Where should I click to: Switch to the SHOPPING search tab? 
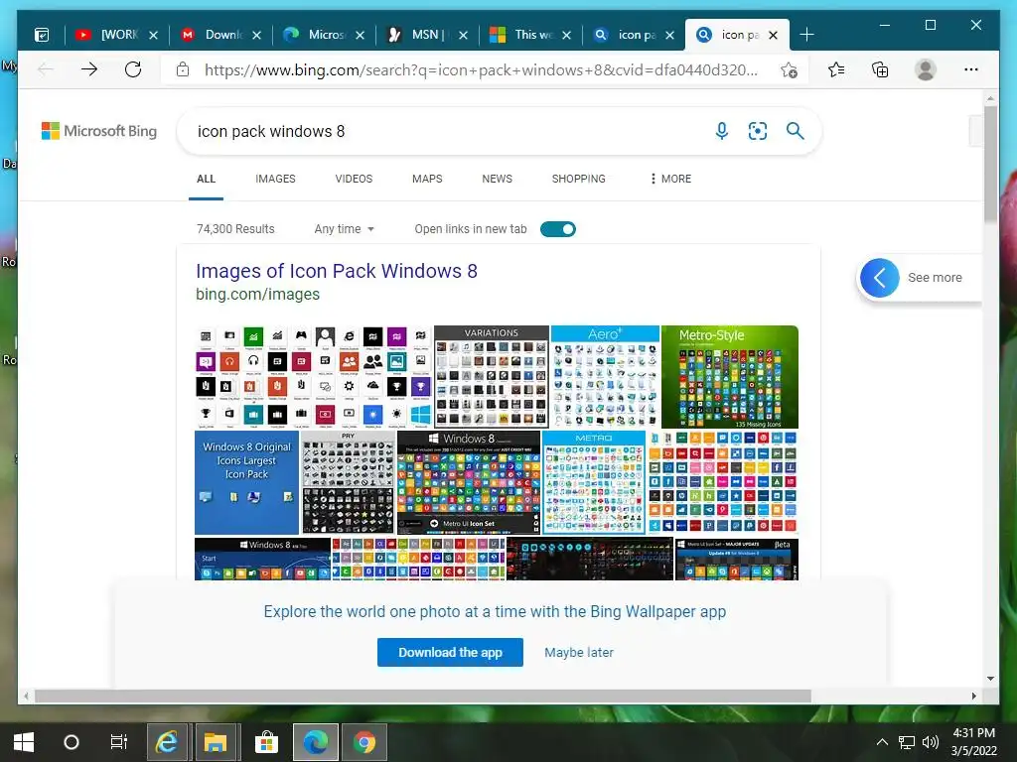pos(579,179)
